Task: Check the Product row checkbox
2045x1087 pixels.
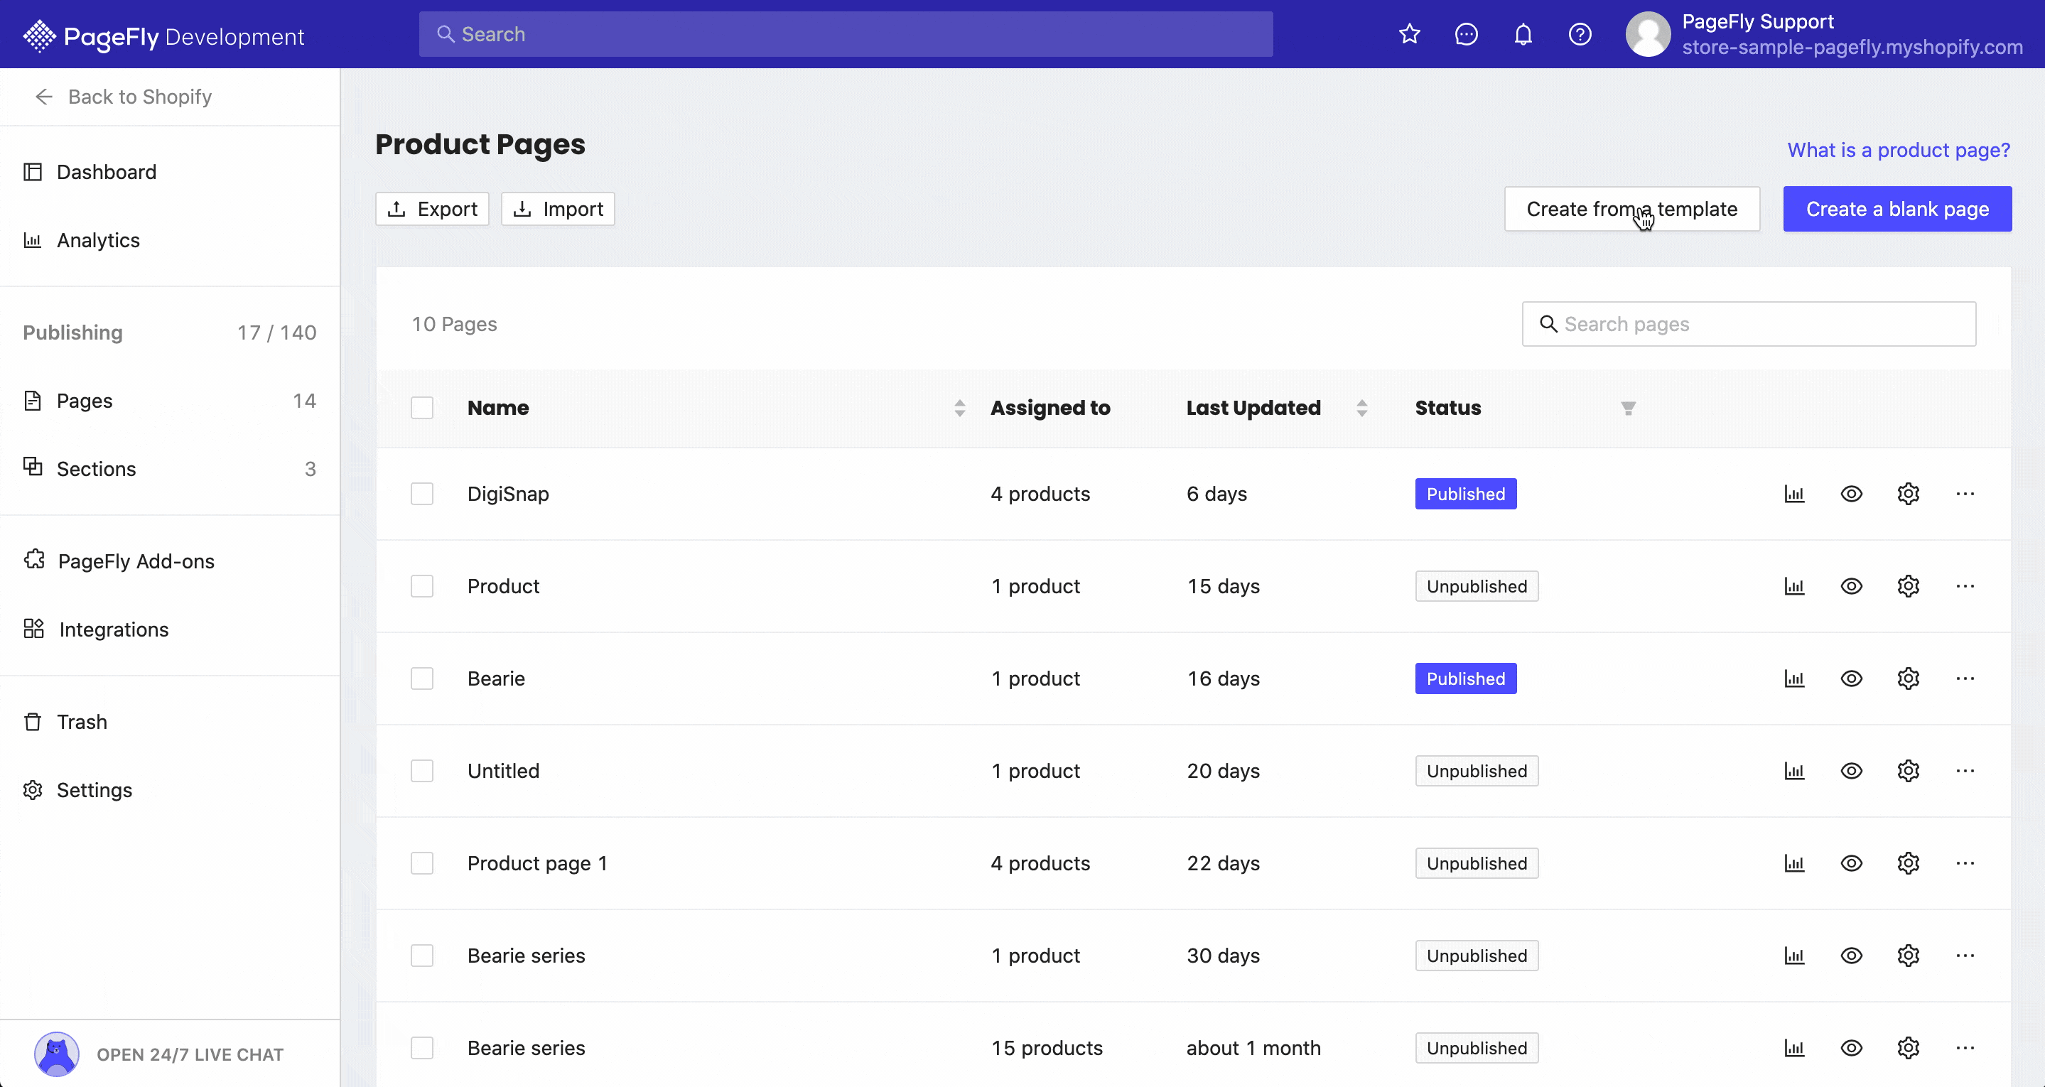Action: coord(421,586)
